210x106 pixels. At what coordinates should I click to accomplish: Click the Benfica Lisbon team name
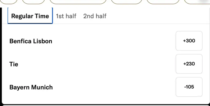[x=31, y=41]
